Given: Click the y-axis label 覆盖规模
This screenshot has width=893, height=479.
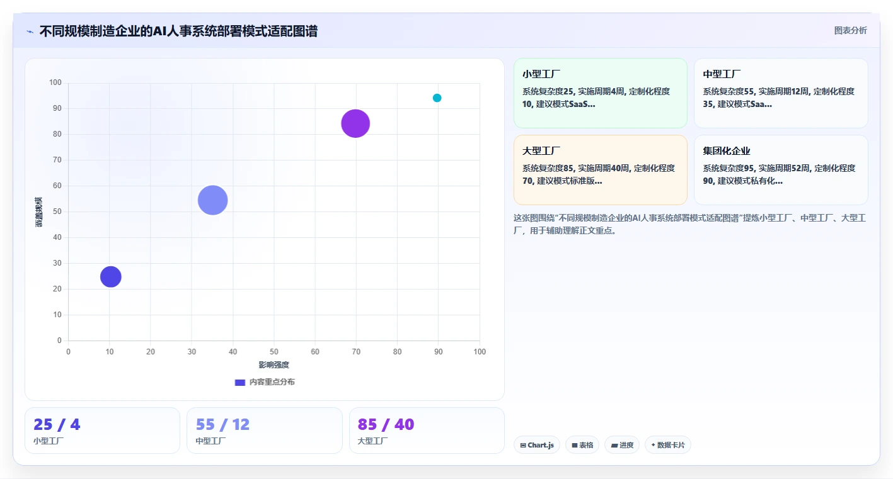Looking at the screenshot, I should [39, 211].
